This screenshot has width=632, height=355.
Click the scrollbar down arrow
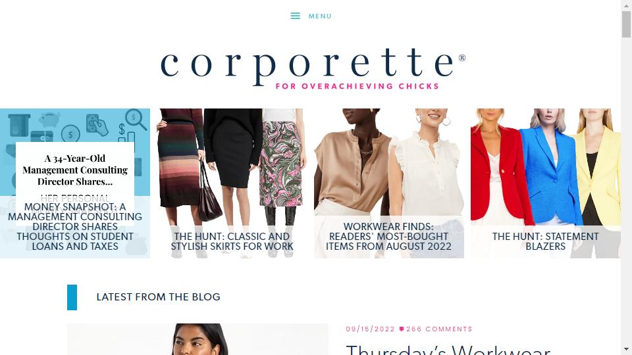click(x=626, y=350)
